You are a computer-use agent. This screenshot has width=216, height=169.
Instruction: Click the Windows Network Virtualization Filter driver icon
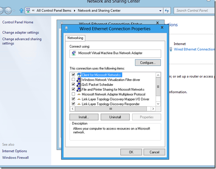[x=79, y=80]
